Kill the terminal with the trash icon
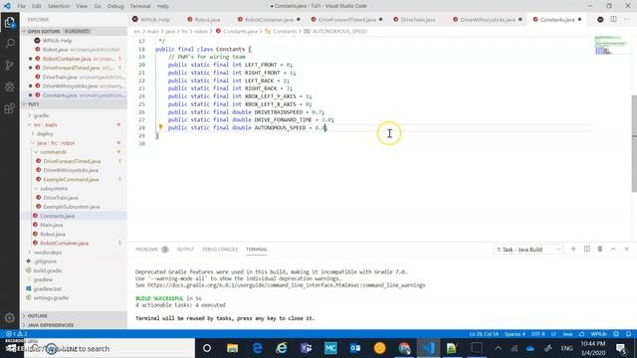This screenshot has width=637, height=358. point(600,249)
